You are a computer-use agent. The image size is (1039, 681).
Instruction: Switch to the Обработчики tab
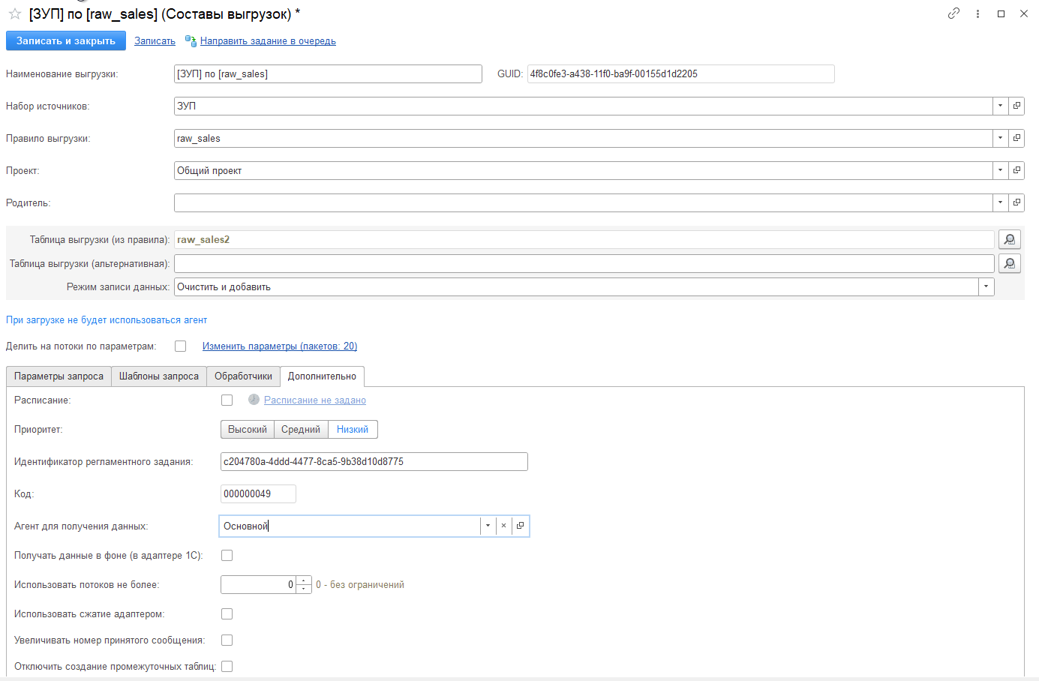click(x=243, y=376)
